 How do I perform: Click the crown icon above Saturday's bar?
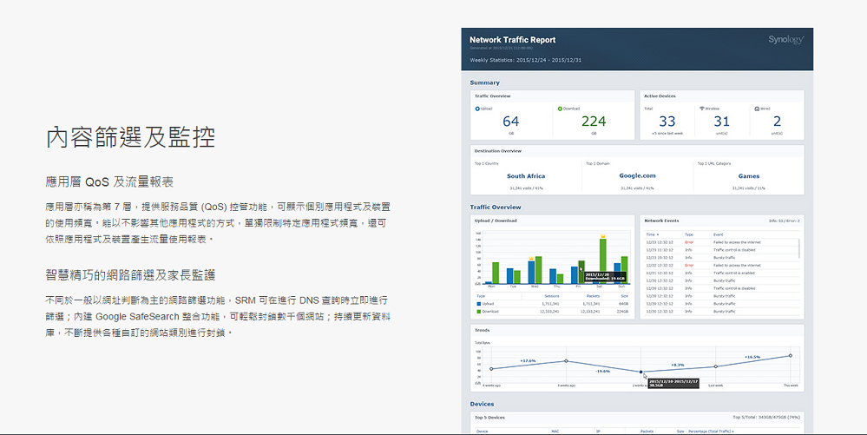click(x=602, y=235)
